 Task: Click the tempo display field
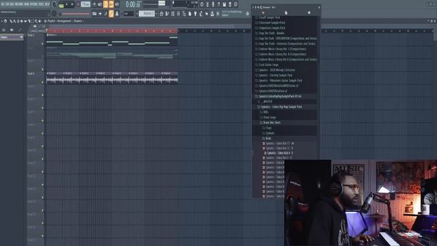coord(85,5)
